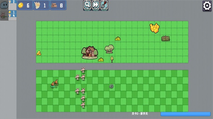Click the level name label text

click(140, 114)
